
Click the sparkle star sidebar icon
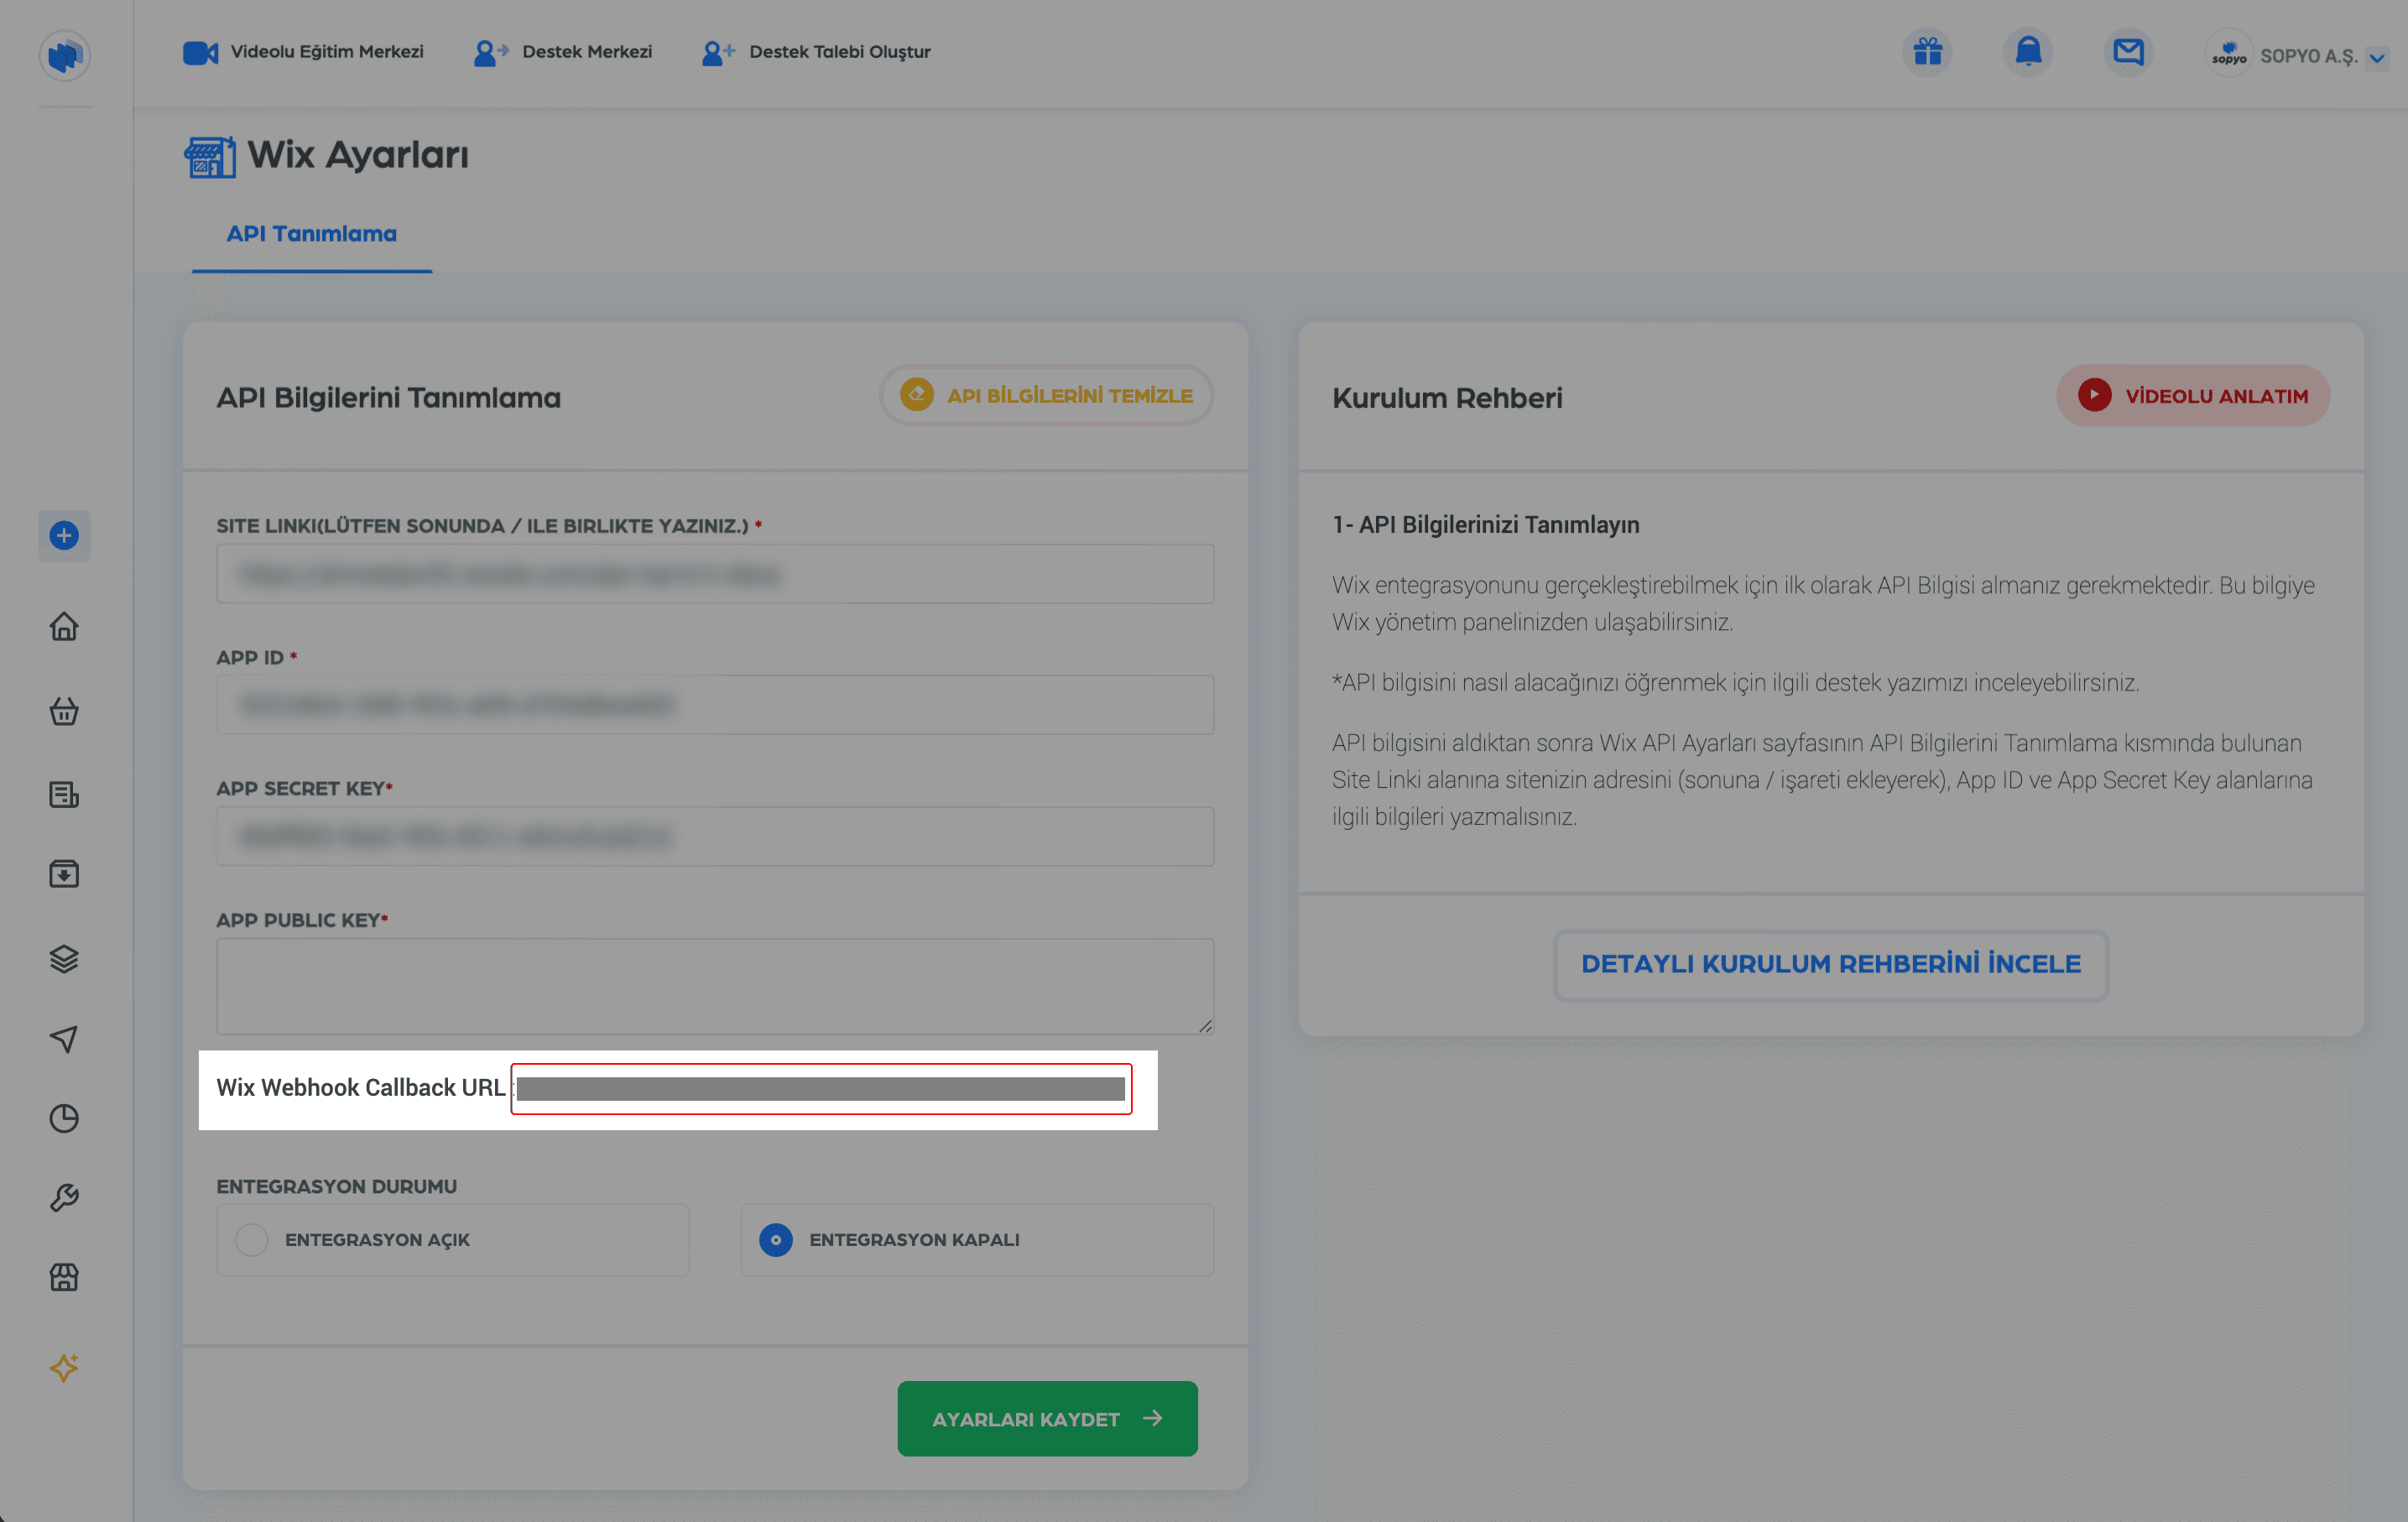[64, 1367]
